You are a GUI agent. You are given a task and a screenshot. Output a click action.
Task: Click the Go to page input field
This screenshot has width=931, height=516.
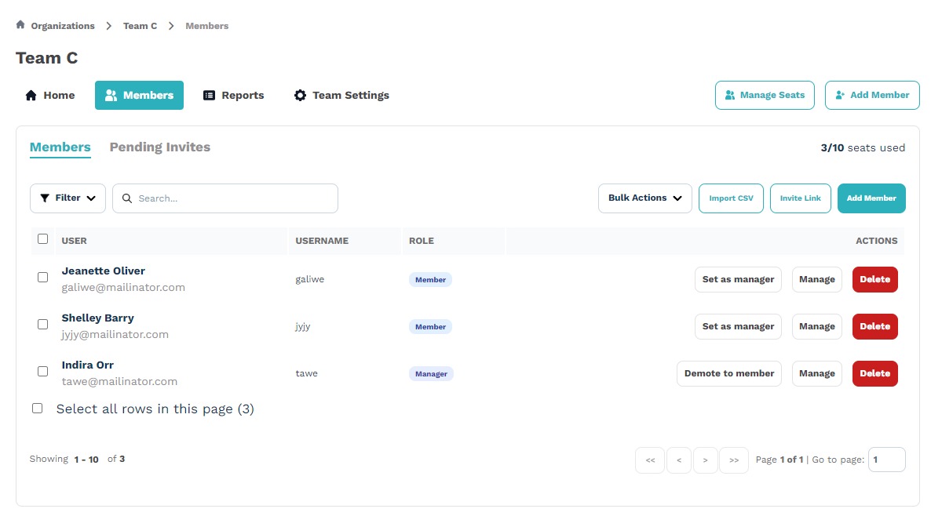click(x=886, y=460)
